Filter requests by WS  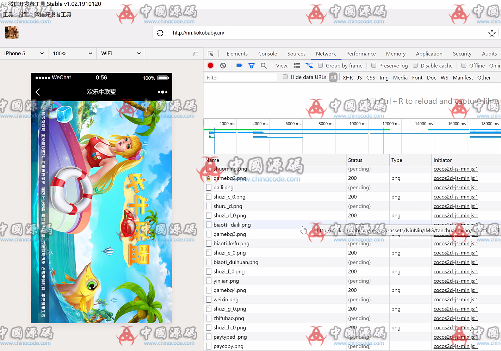pos(445,78)
